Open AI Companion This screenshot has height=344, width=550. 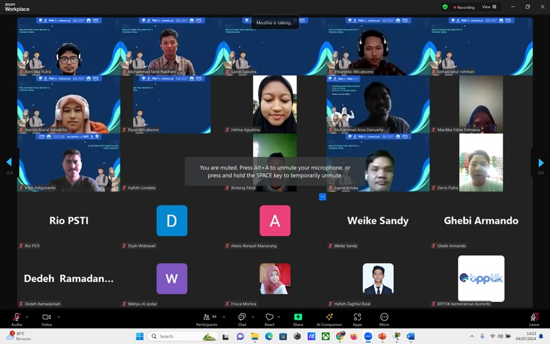(329, 318)
